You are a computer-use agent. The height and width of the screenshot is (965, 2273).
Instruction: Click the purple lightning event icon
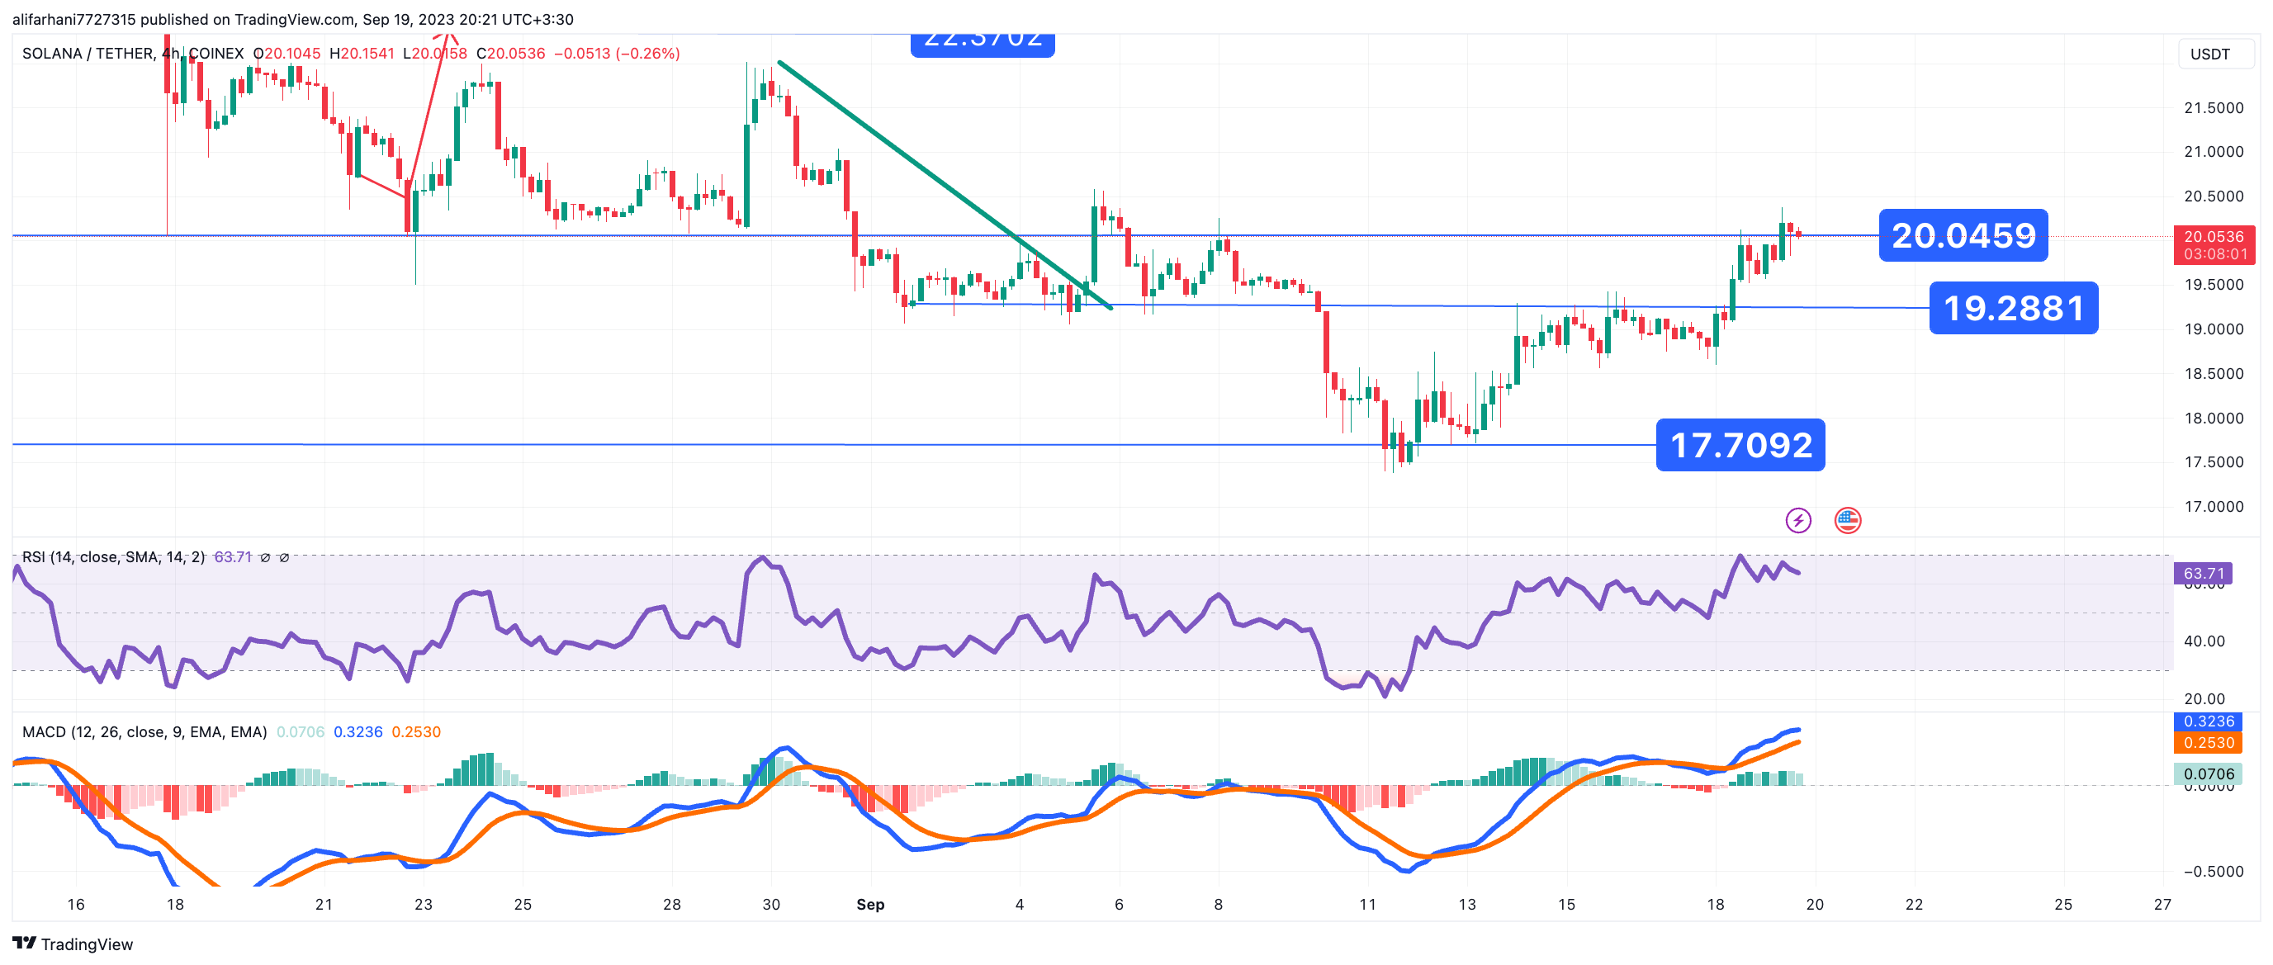coord(1797,520)
